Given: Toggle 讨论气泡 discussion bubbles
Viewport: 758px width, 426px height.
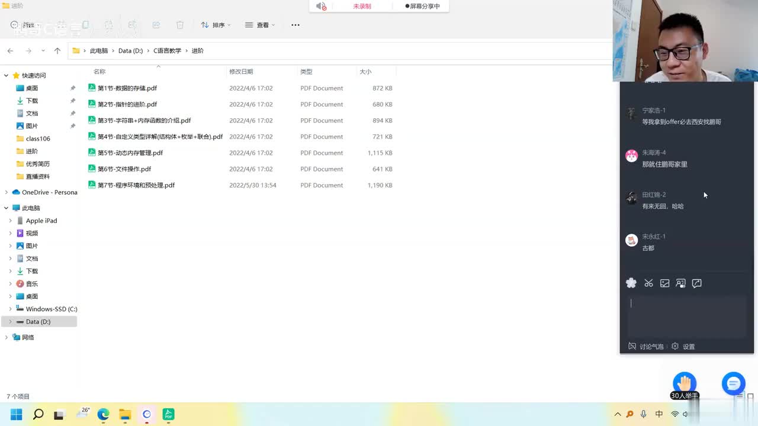Looking at the screenshot, I should coord(645,347).
